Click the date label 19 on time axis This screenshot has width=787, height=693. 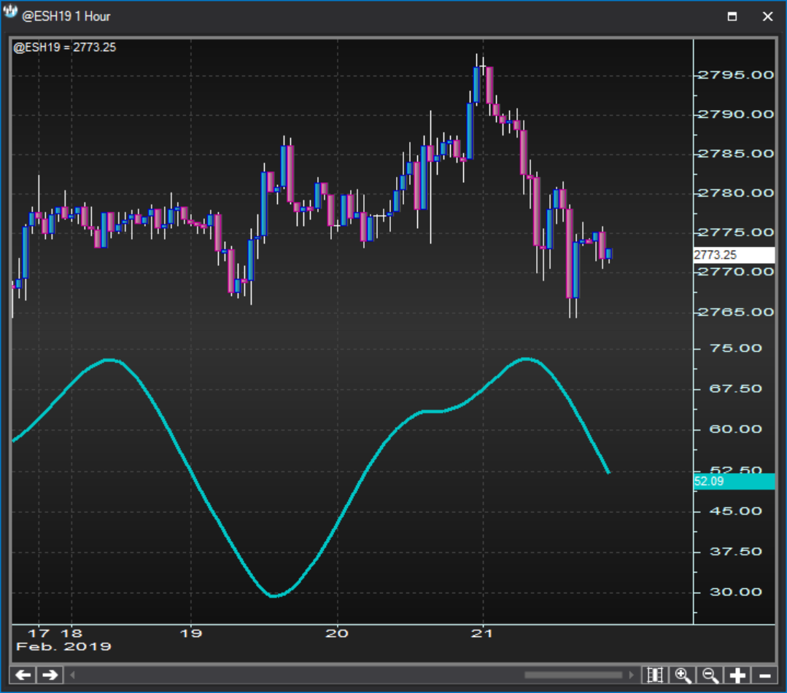click(x=191, y=633)
